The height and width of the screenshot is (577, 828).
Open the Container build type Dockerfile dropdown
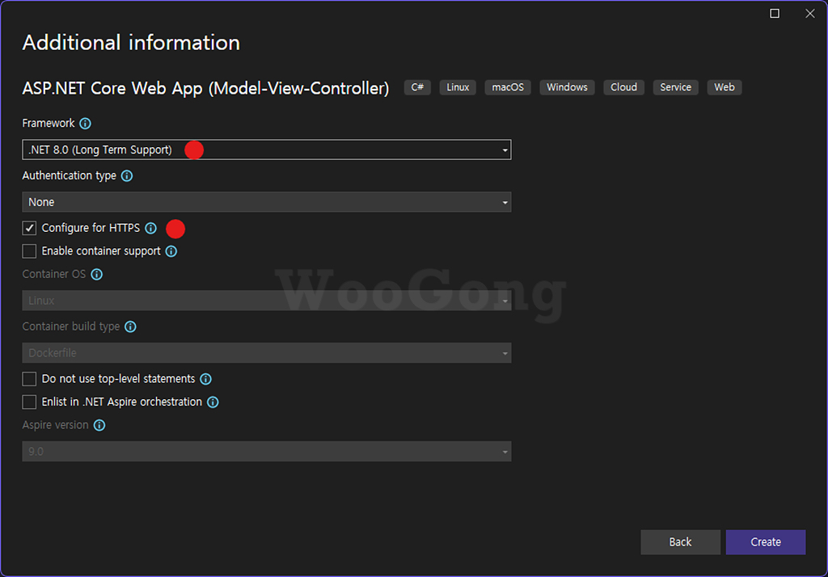click(267, 352)
